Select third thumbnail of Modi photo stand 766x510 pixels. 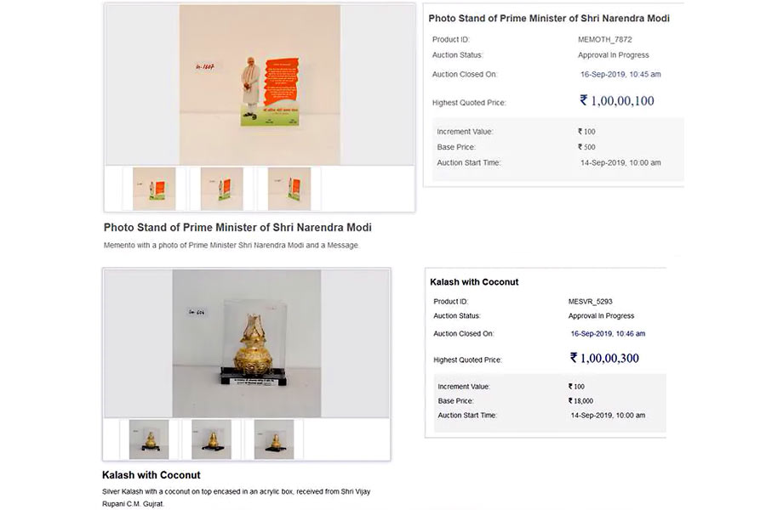289,189
